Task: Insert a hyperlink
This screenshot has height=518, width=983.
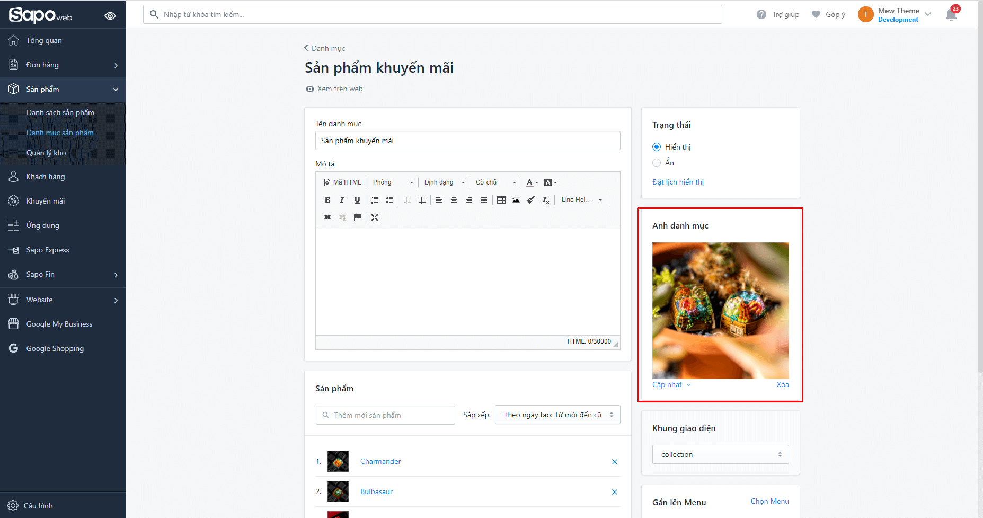Action: point(327,217)
